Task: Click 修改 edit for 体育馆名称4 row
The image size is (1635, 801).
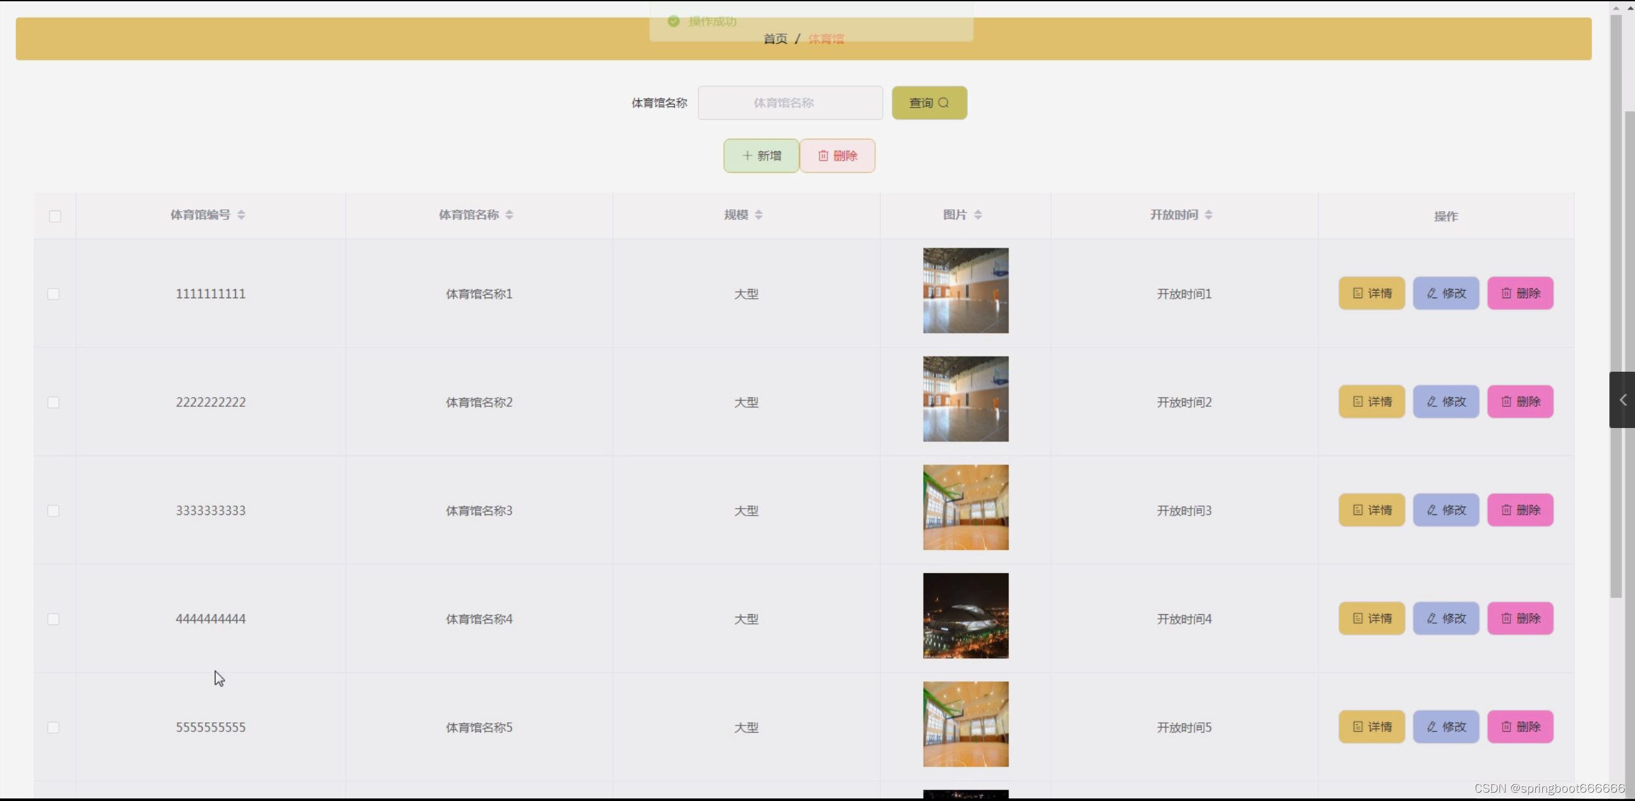Action: point(1446,619)
